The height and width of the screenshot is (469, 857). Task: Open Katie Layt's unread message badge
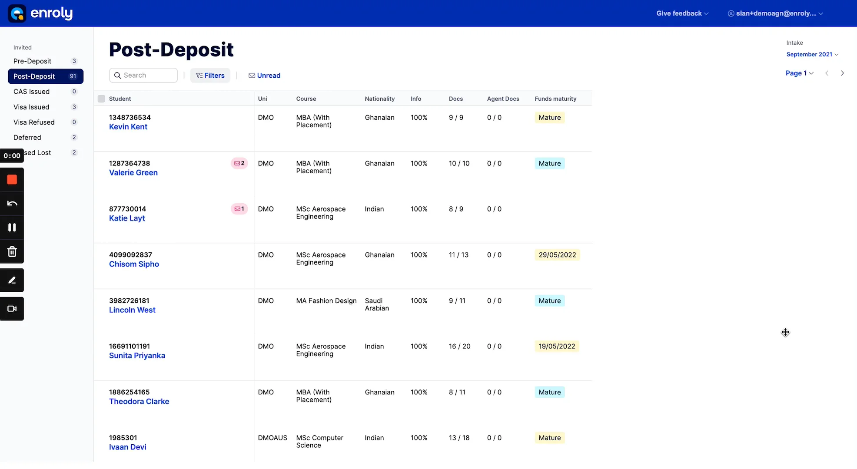[x=239, y=209]
